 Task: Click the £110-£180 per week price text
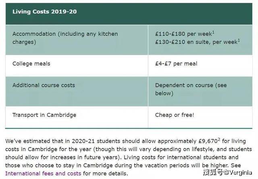pyautogui.click(x=183, y=34)
